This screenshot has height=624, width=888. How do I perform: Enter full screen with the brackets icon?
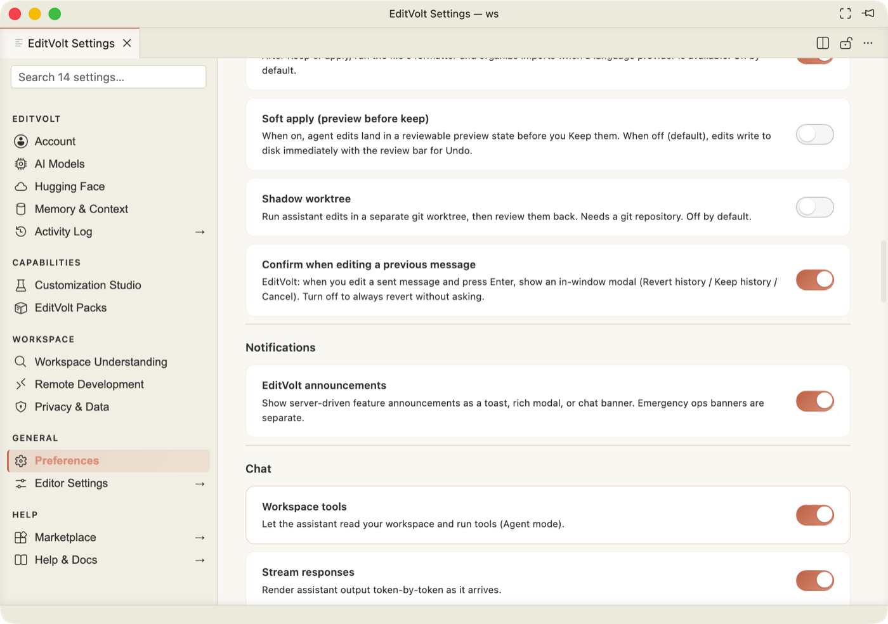click(846, 13)
